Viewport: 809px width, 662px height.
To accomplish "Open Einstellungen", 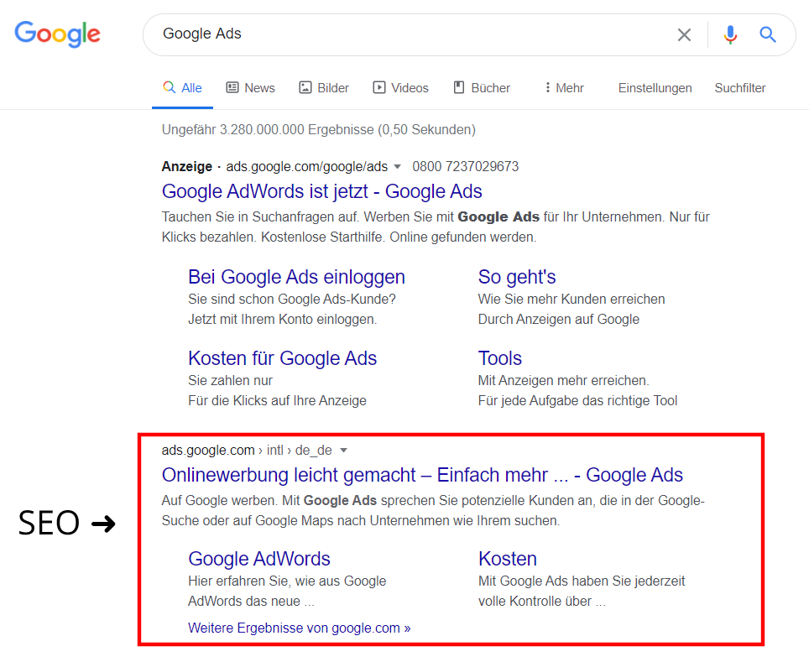I will [655, 88].
